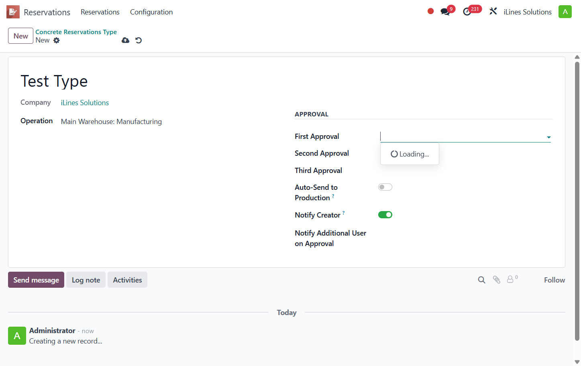Save the record with cloud icon
This screenshot has height=366, width=581.
pyautogui.click(x=126, y=40)
